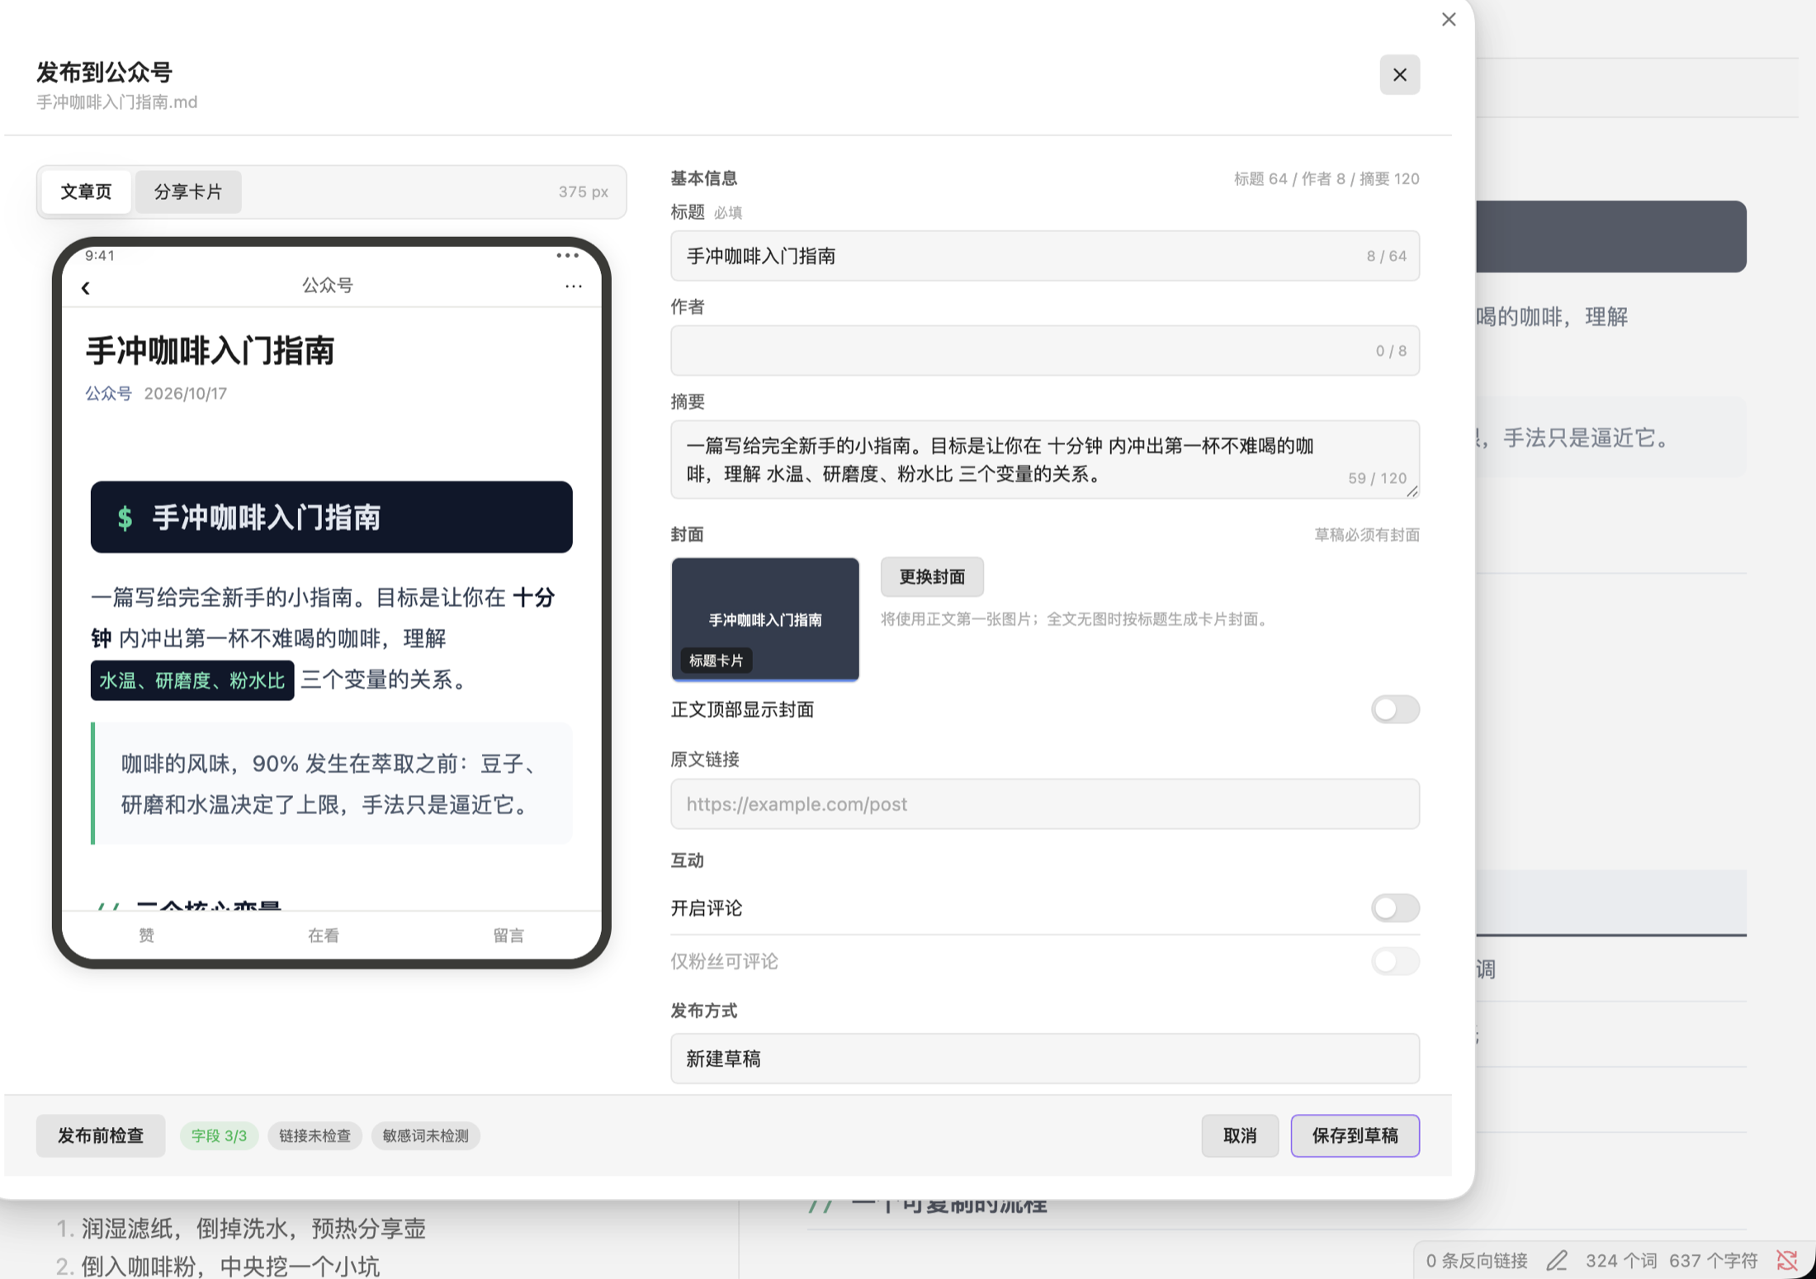The height and width of the screenshot is (1279, 1816).
Task: Click the cover thumbnail labeled 标题卡片
Action: [765, 619]
